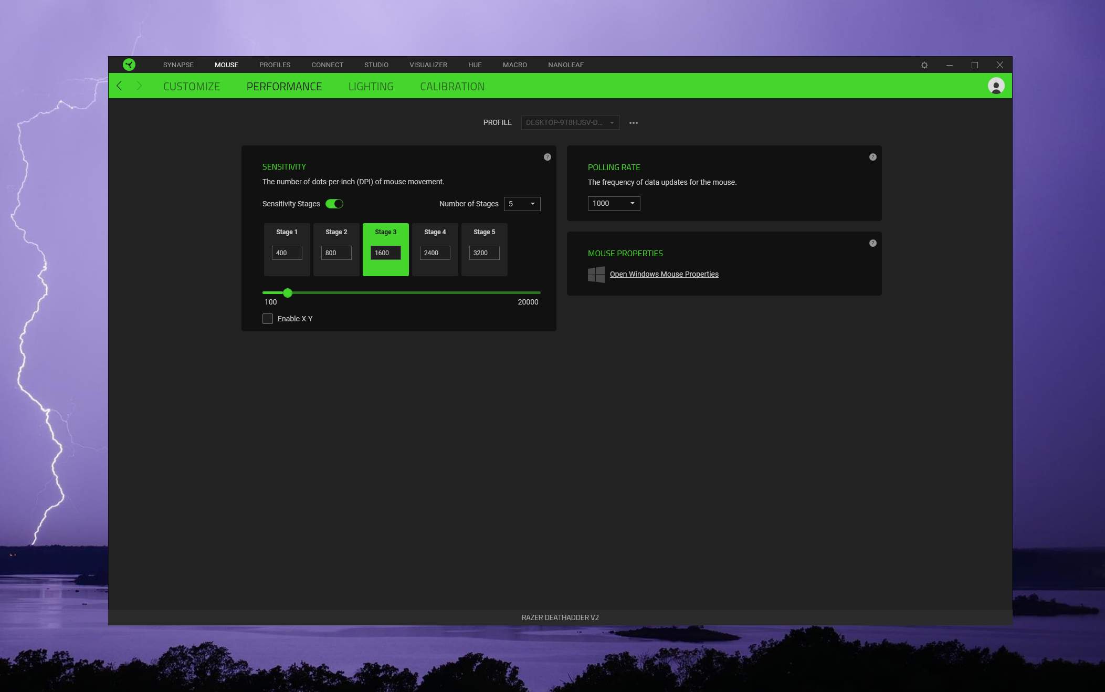This screenshot has height=692, width=1105.
Task: Click the Razer logo icon
Action: (129, 65)
